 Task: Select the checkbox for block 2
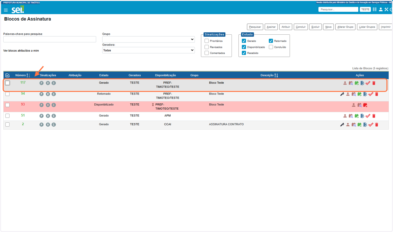click(x=8, y=125)
